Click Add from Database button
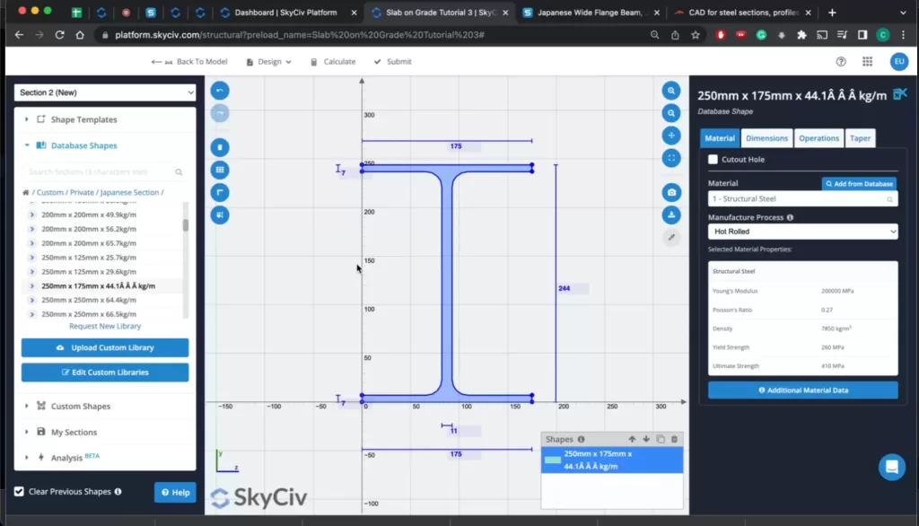This screenshot has width=919, height=526. click(x=859, y=183)
